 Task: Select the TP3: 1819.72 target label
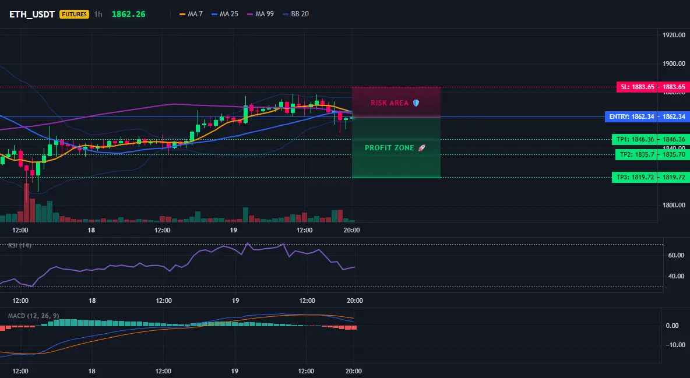click(635, 177)
